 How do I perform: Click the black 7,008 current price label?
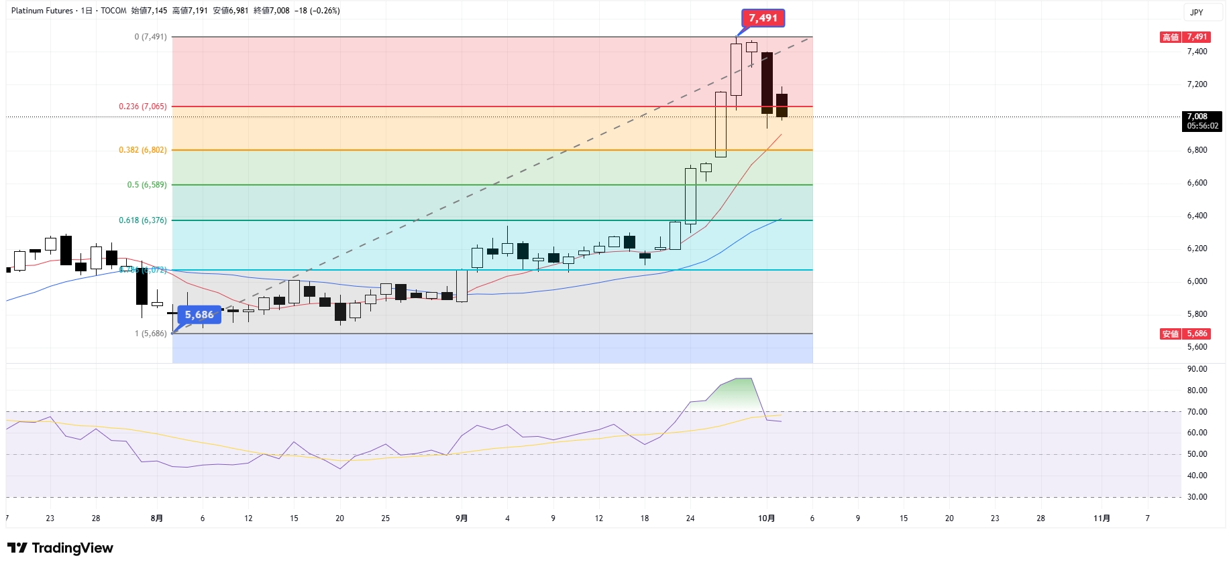click(x=1201, y=121)
